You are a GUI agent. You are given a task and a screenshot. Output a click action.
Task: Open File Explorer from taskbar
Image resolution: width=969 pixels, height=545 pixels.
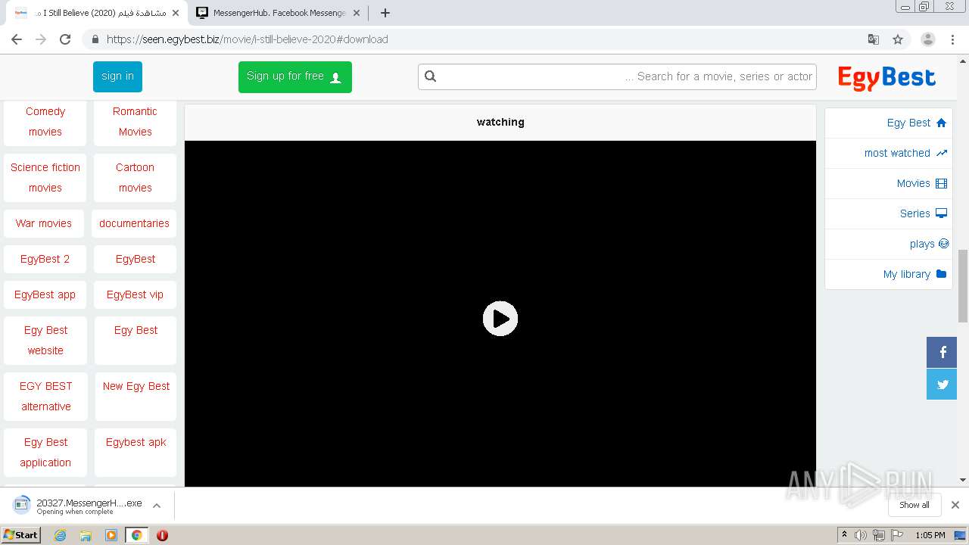(x=86, y=535)
